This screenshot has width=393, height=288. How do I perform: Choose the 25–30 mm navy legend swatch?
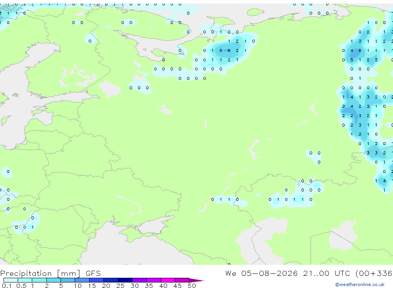tap(125, 280)
